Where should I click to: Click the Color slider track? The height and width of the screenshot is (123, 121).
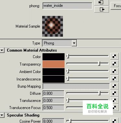tap(88, 56)
